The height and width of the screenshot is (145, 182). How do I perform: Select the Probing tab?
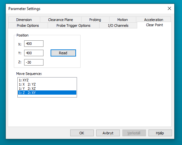95,20
